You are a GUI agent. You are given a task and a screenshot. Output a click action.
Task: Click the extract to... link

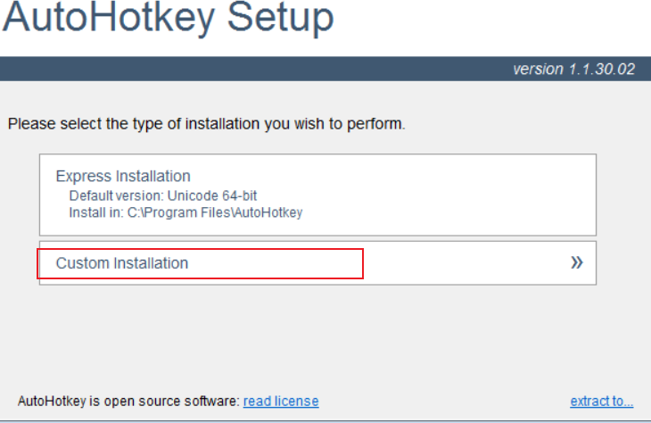[x=602, y=402]
